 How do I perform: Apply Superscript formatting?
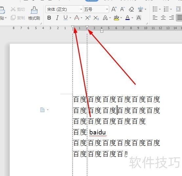(x=88, y=18)
